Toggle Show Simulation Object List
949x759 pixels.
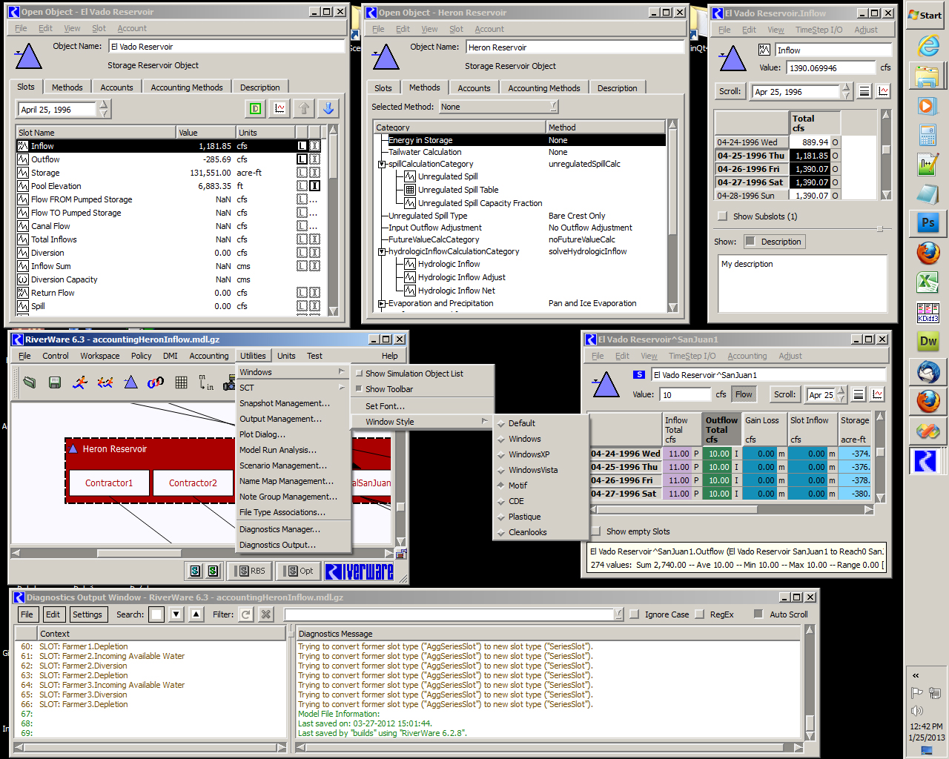pos(414,374)
